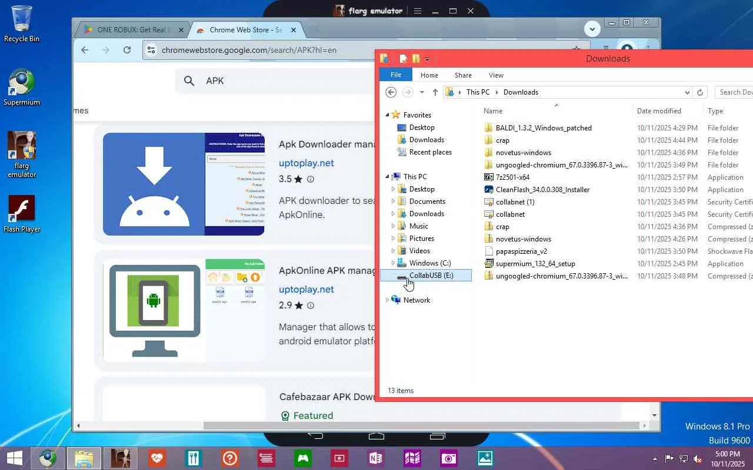Image resolution: width=753 pixels, height=470 pixels.
Task: Click the muted volume tray icon
Action: 698,459
